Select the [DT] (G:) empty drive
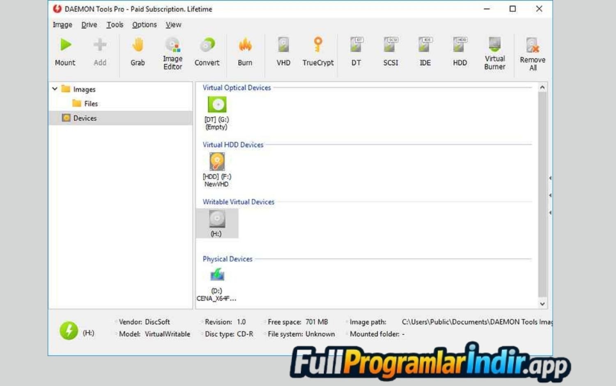Image resolution: width=616 pixels, height=386 pixels. pos(217,113)
